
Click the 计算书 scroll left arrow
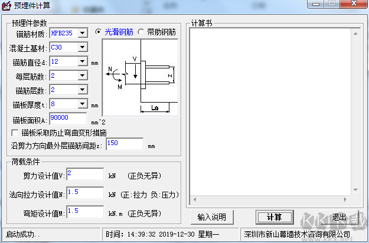tap(195, 199)
